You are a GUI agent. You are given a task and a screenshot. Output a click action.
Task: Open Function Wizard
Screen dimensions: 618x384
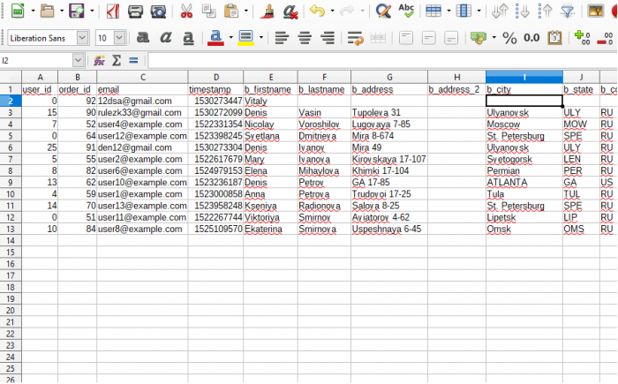99,60
